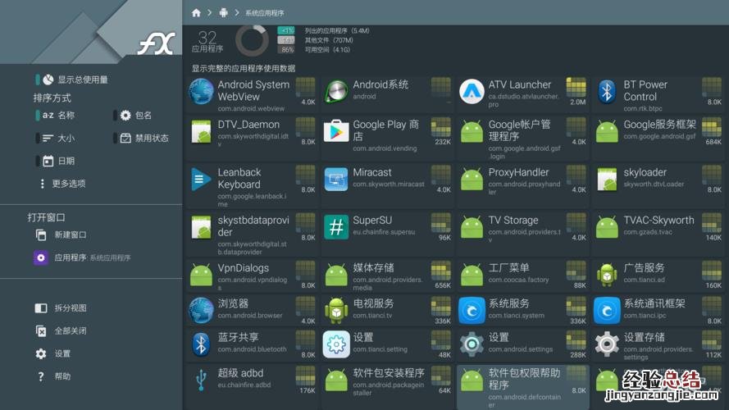729x410 pixels.
Task: Open com.tianci.setting 设置 icon
Action: click(336, 344)
